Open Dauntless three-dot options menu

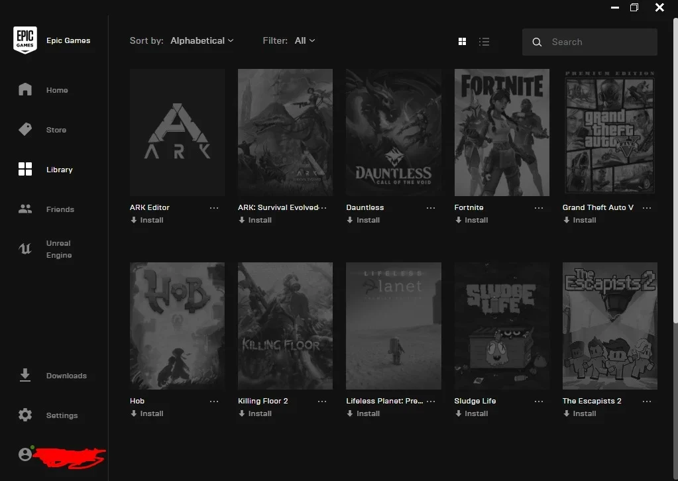coord(431,208)
